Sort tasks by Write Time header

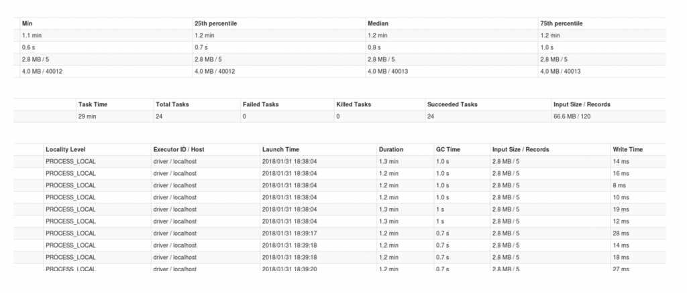tap(627, 149)
